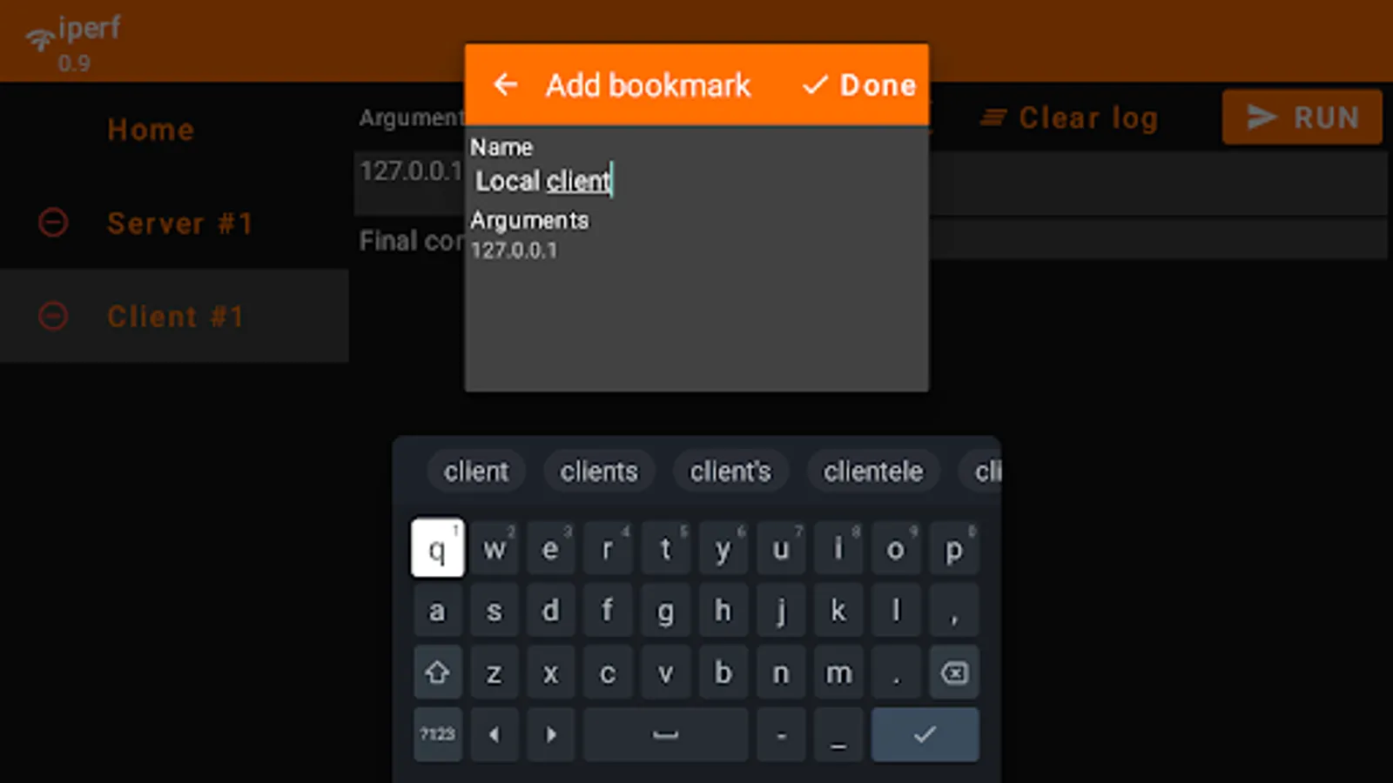Focus the bookmark Name input field
The height and width of the screenshot is (783, 1393).
click(x=696, y=181)
